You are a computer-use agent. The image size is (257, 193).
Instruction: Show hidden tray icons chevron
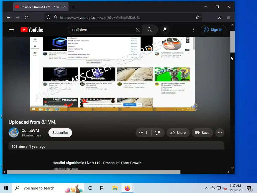pos(207,188)
